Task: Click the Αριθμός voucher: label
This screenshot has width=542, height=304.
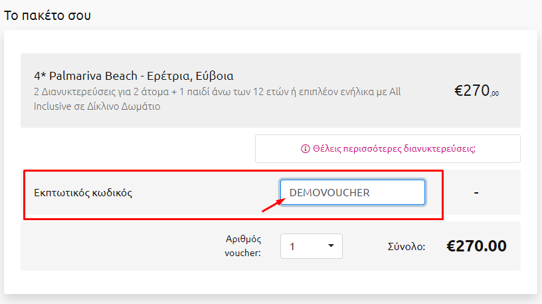Action: (243, 246)
